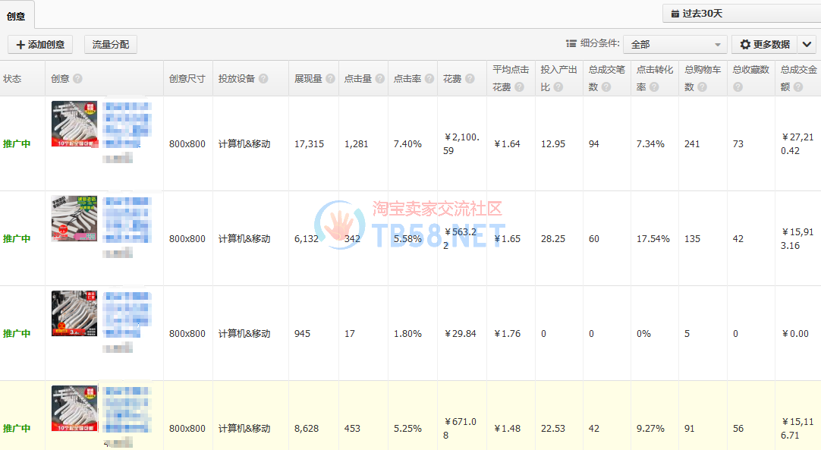Click help icon next to 点击转化率
This screenshot has width=821, height=450.
655,87
